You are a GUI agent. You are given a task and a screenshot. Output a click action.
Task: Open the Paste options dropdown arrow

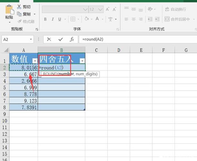pyautogui.click(x=10, y=22)
